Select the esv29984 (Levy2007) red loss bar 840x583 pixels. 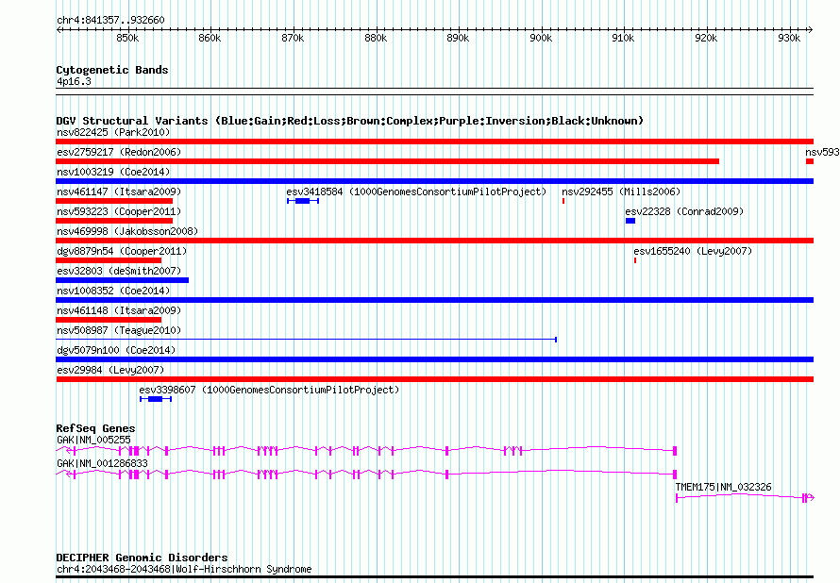pyautogui.click(x=434, y=379)
